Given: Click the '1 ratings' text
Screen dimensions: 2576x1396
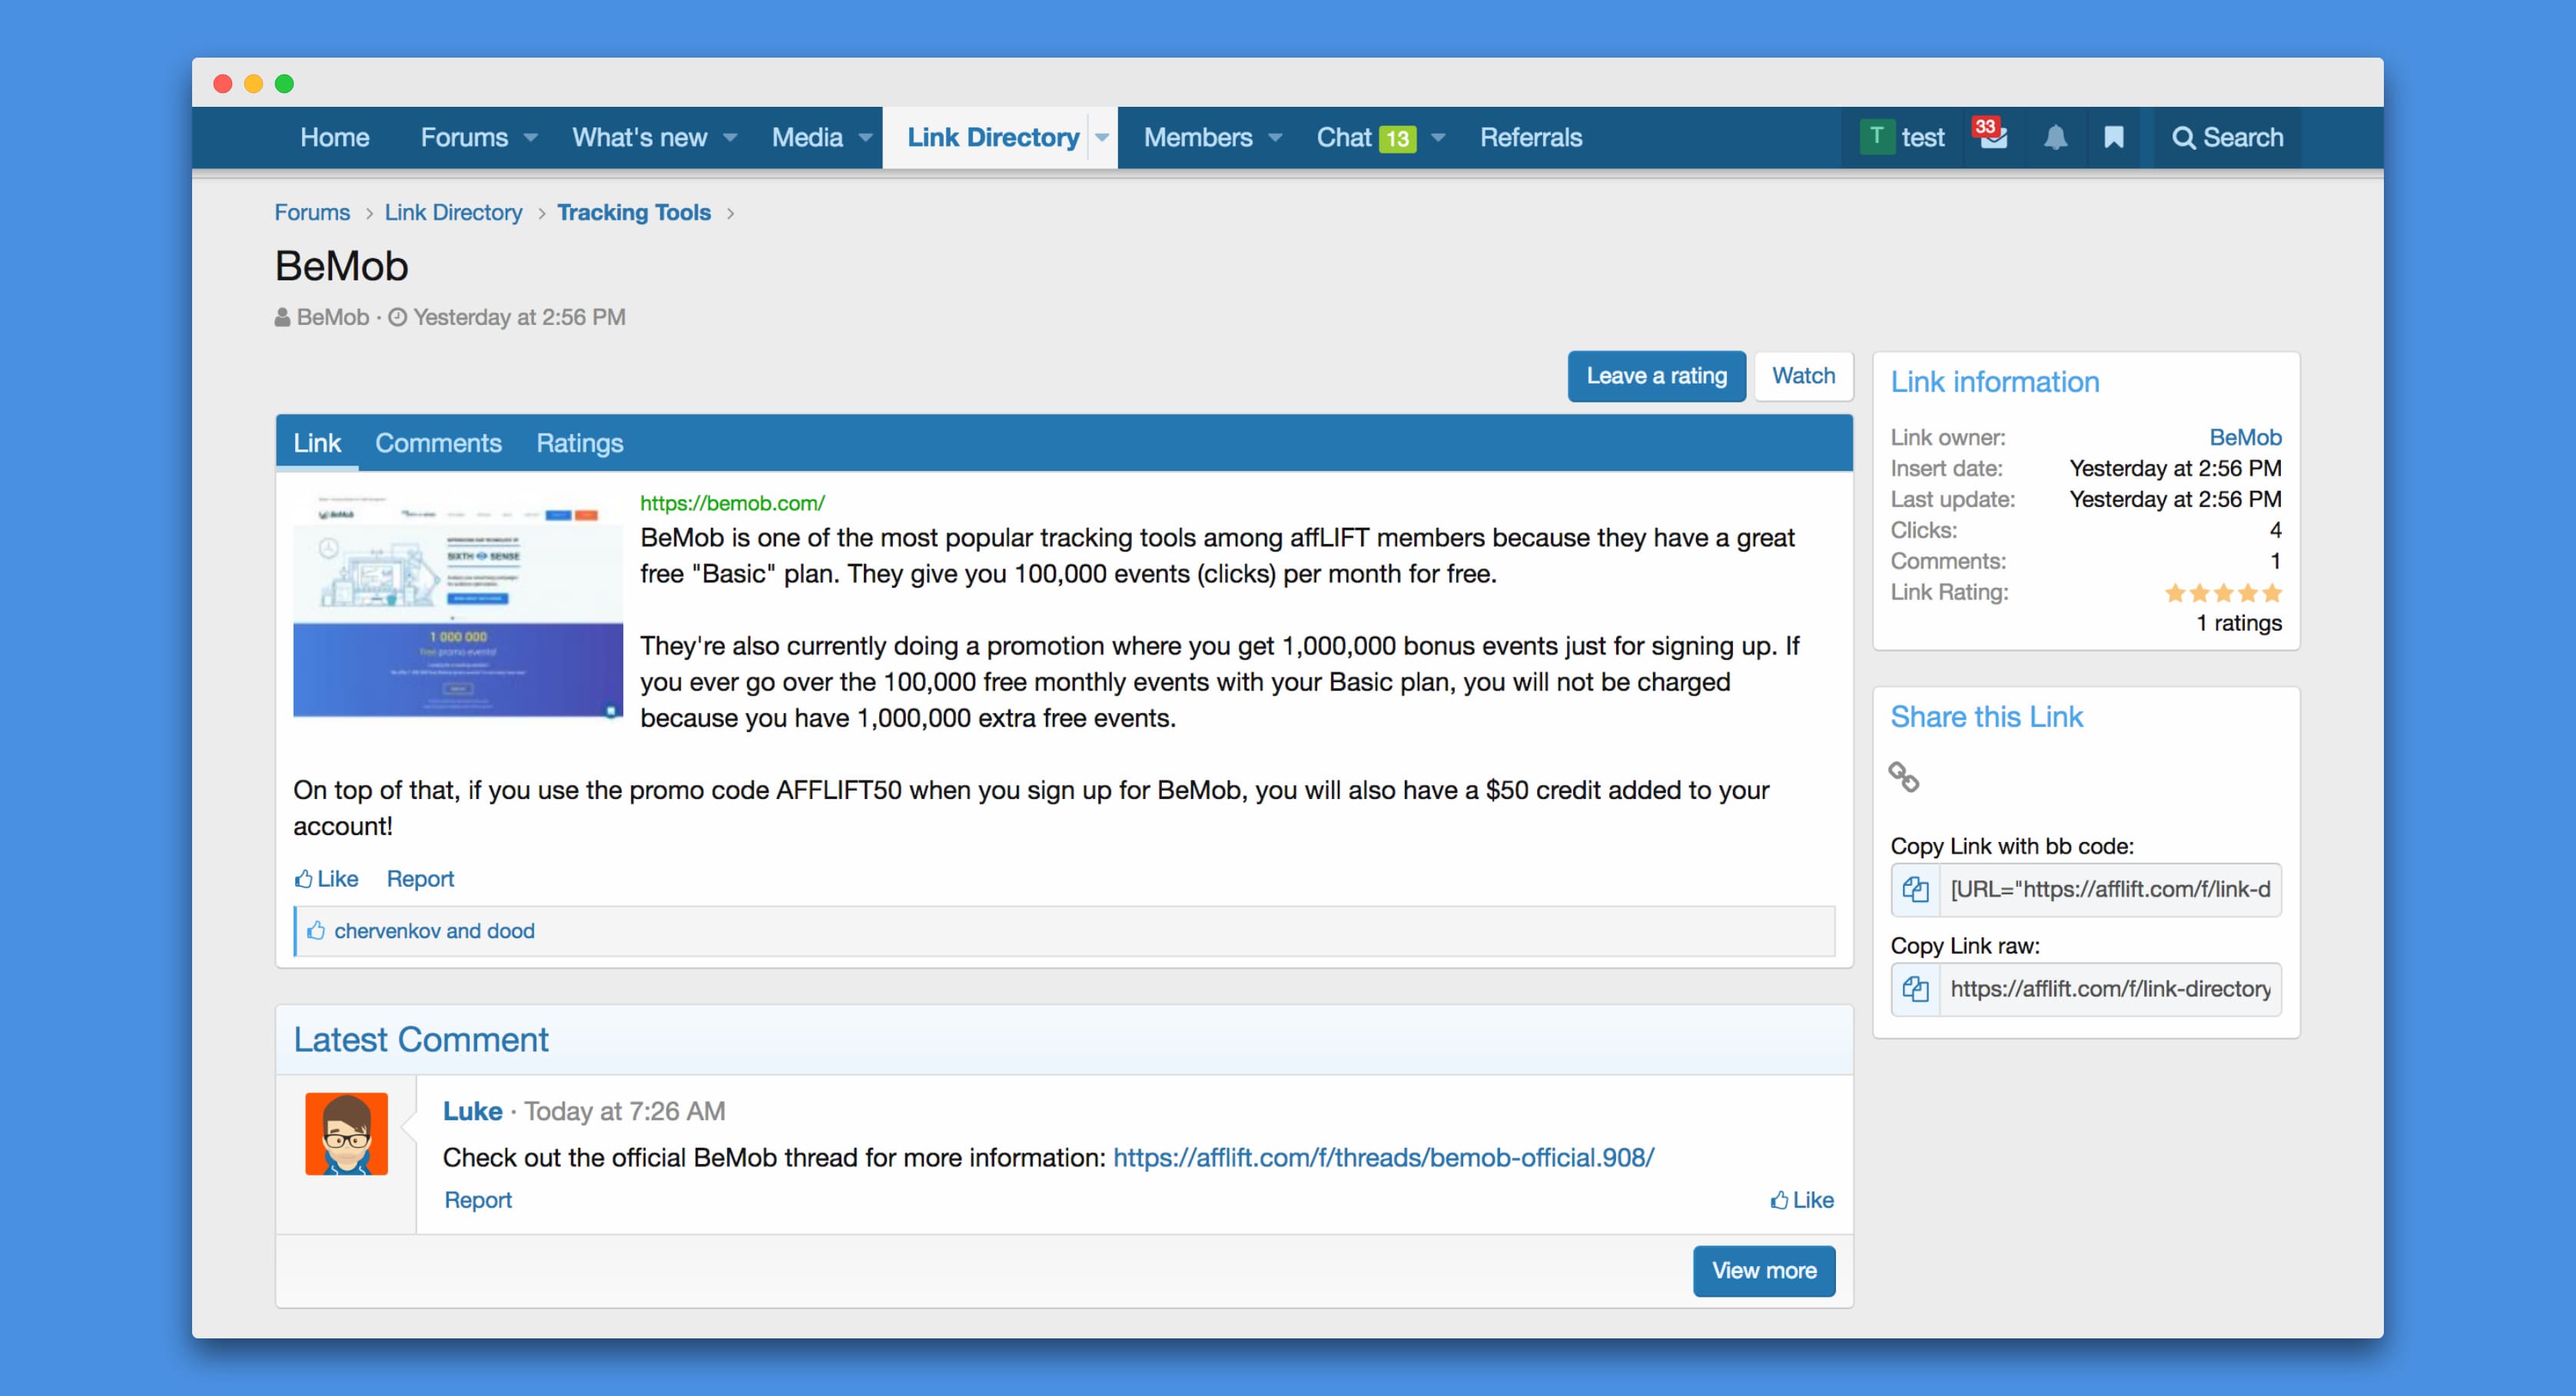Looking at the screenshot, I should point(2239,623).
